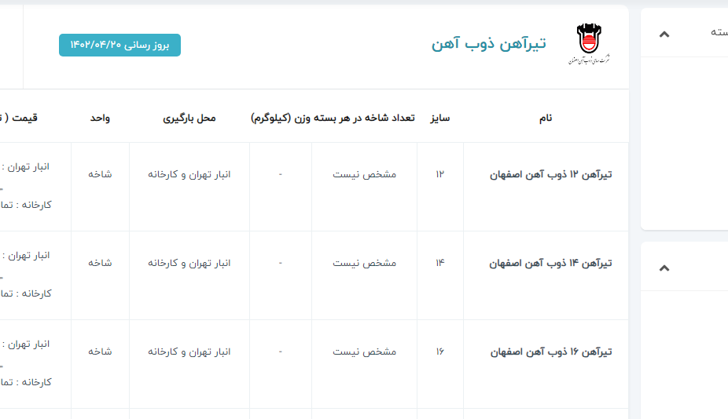Click the بروز رسانی ۱۴۰۲/۰۴/۲۰ badge
The width and height of the screenshot is (728, 419).
(119, 45)
